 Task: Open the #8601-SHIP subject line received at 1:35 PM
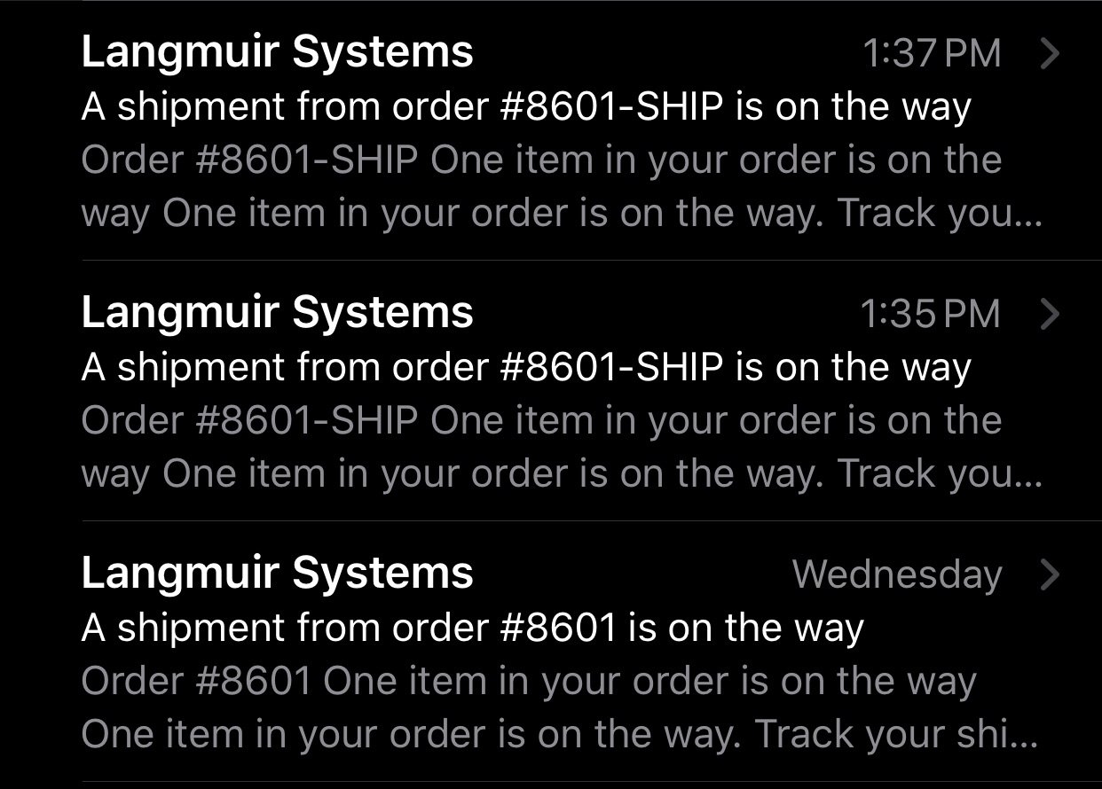click(526, 369)
